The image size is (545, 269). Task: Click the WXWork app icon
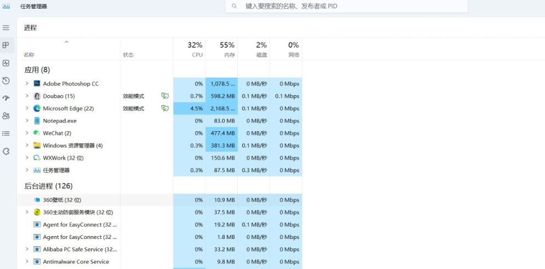pos(37,158)
